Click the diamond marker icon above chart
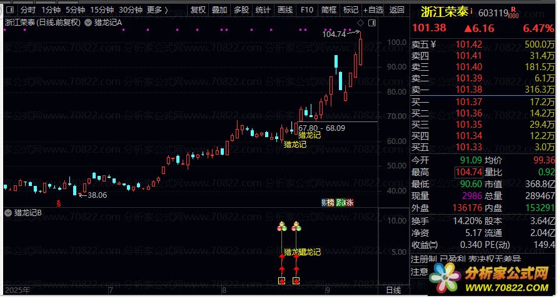The image size is (559, 298). click(x=360, y=23)
